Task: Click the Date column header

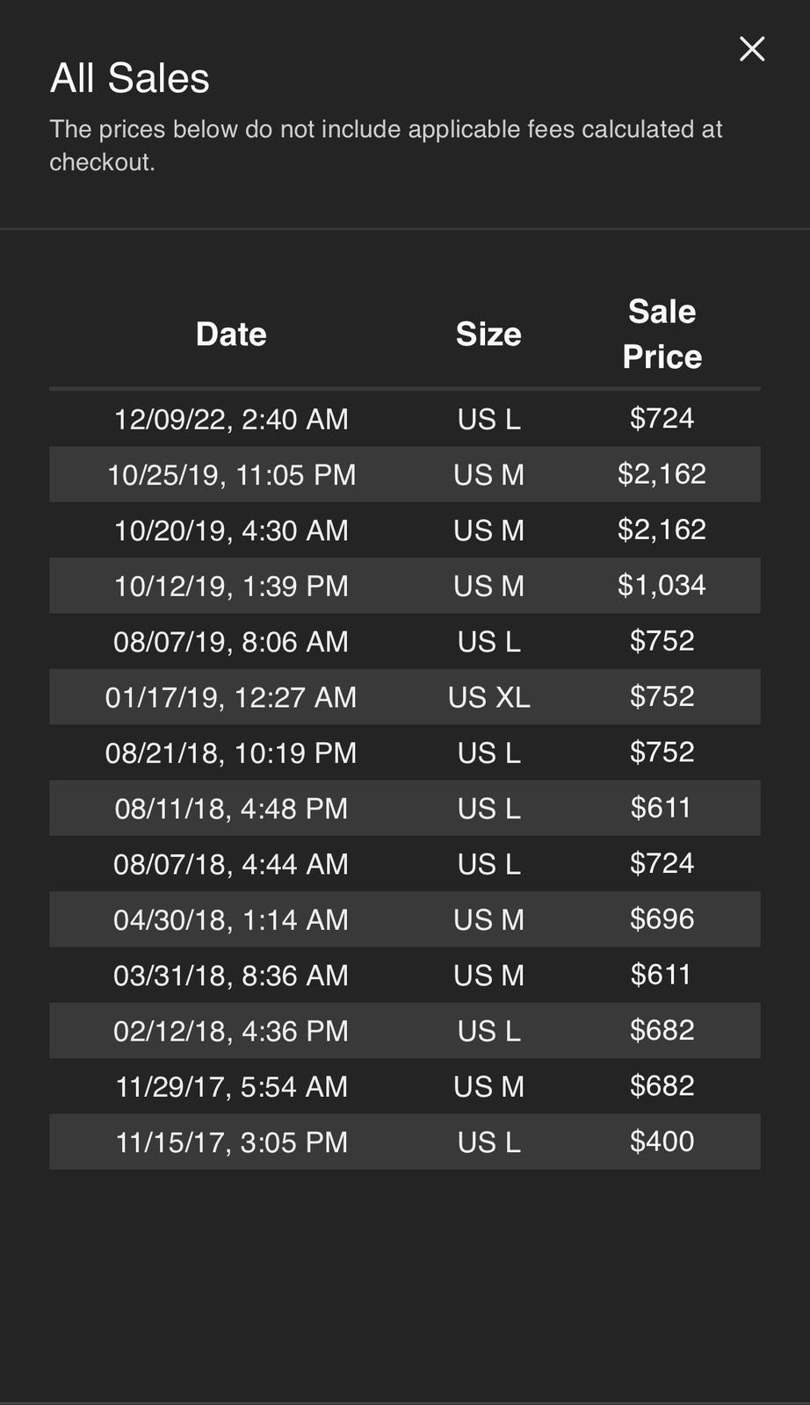Action: pos(231,335)
